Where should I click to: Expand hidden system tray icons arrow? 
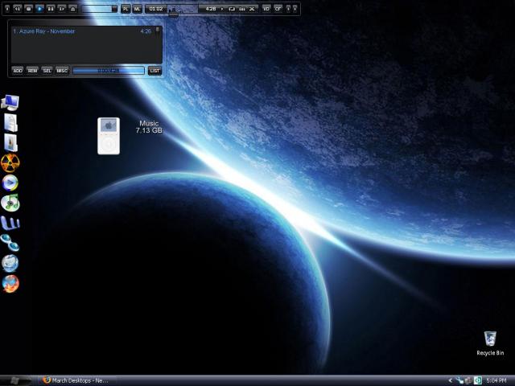tap(451, 380)
